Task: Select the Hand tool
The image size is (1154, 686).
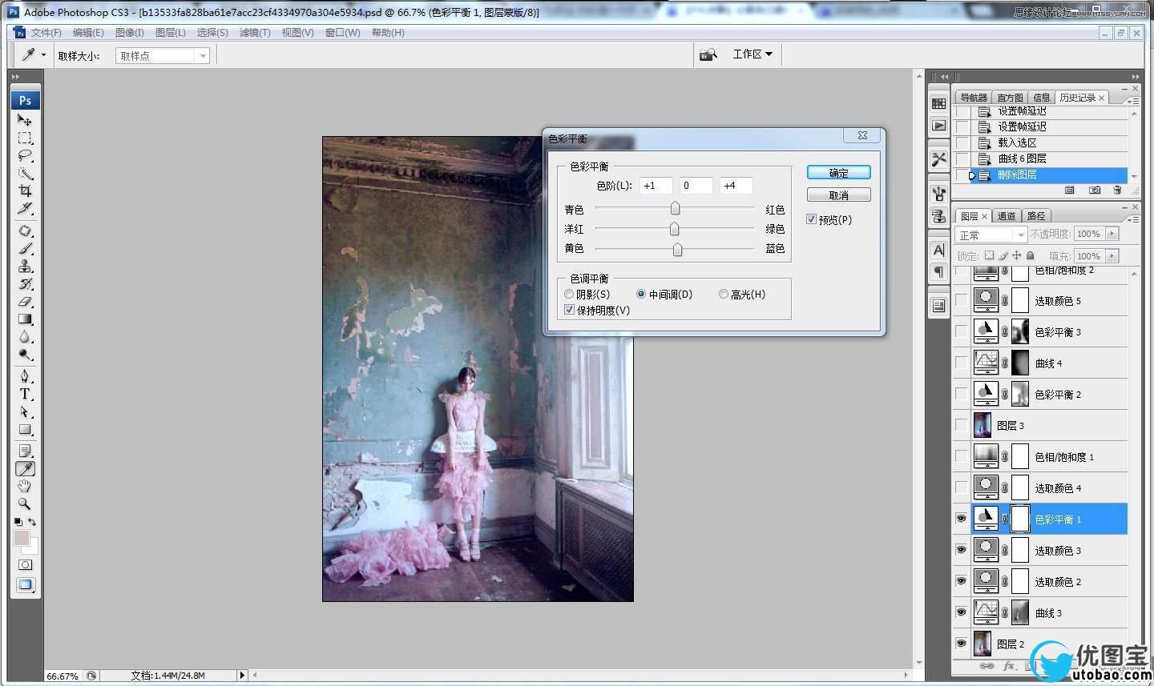Action: pos(25,487)
